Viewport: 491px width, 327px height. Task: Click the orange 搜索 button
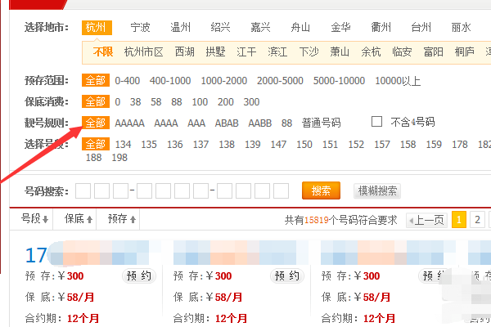321,190
